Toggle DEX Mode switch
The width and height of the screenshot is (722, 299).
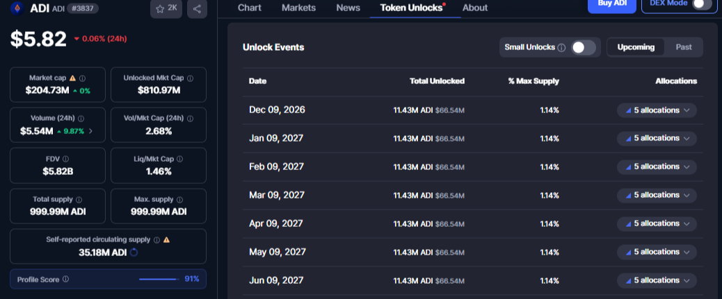pyautogui.click(x=701, y=3)
